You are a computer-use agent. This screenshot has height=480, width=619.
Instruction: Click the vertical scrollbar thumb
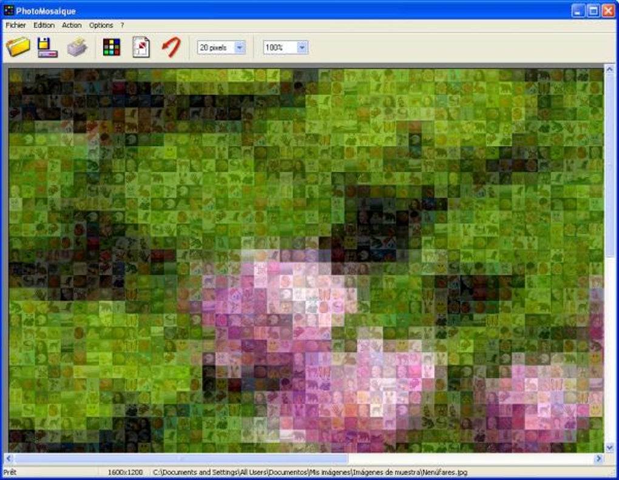tap(609, 165)
